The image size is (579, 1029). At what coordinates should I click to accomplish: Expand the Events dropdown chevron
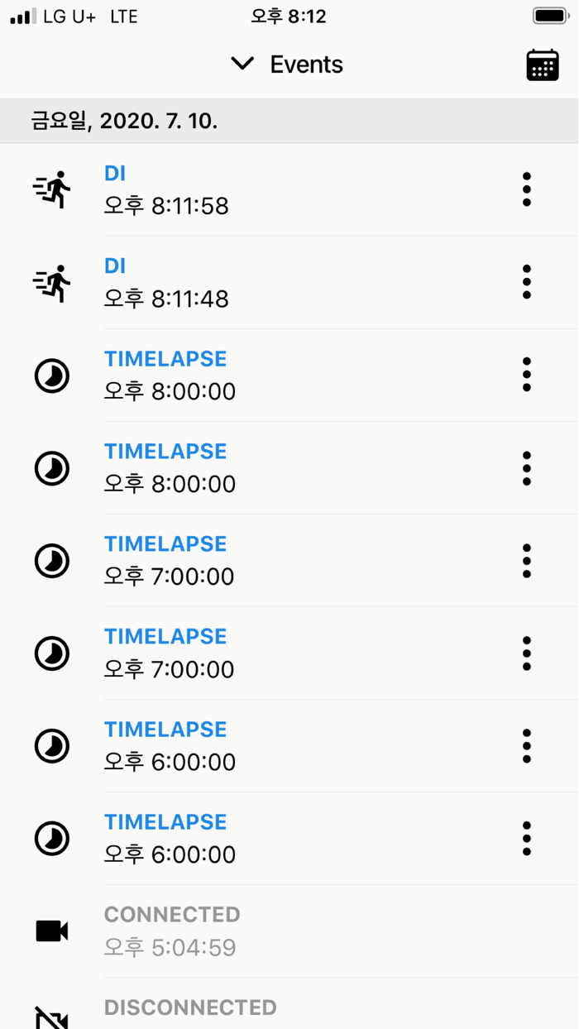pyautogui.click(x=242, y=64)
